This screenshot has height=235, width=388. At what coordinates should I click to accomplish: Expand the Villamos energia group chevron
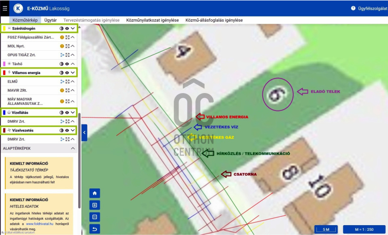[73, 73]
